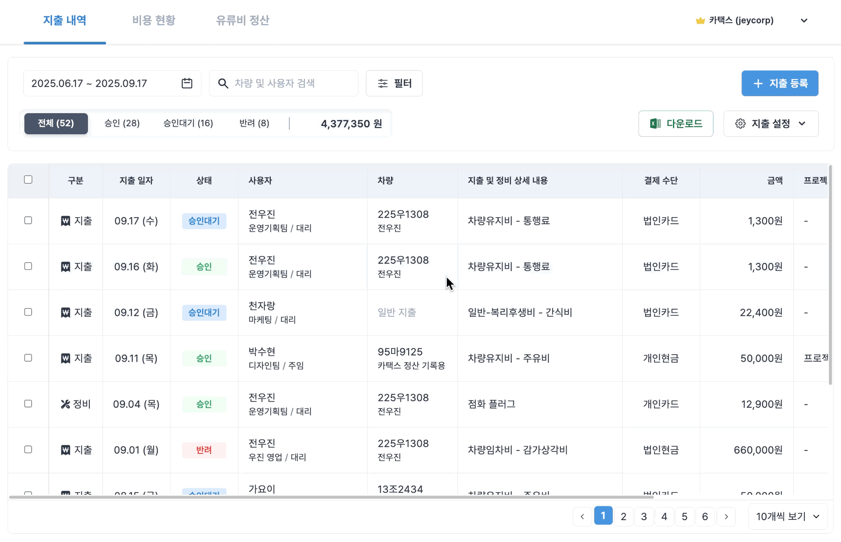Select the 승인대기 (16) filter tab
The height and width of the screenshot is (542, 841).
188,123
